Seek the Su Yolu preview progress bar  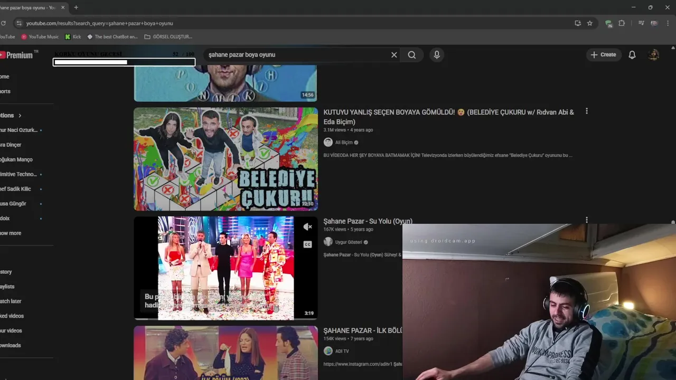[x=226, y=319]
